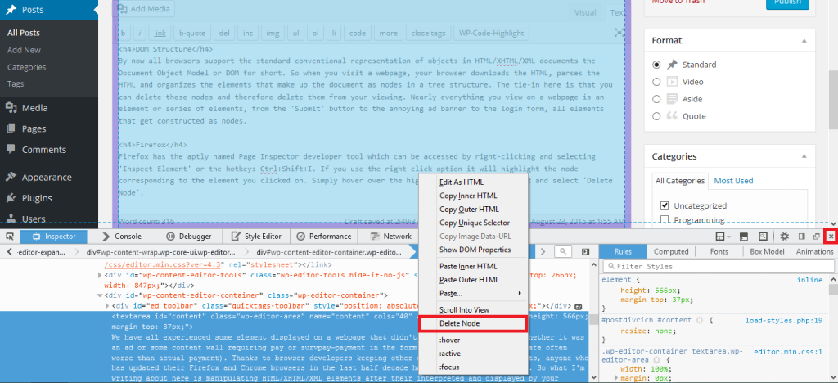Image resolution: width=838 pixels, height=383 pixels.
Task: Select the Video format radio button
Action: (657, 82)
